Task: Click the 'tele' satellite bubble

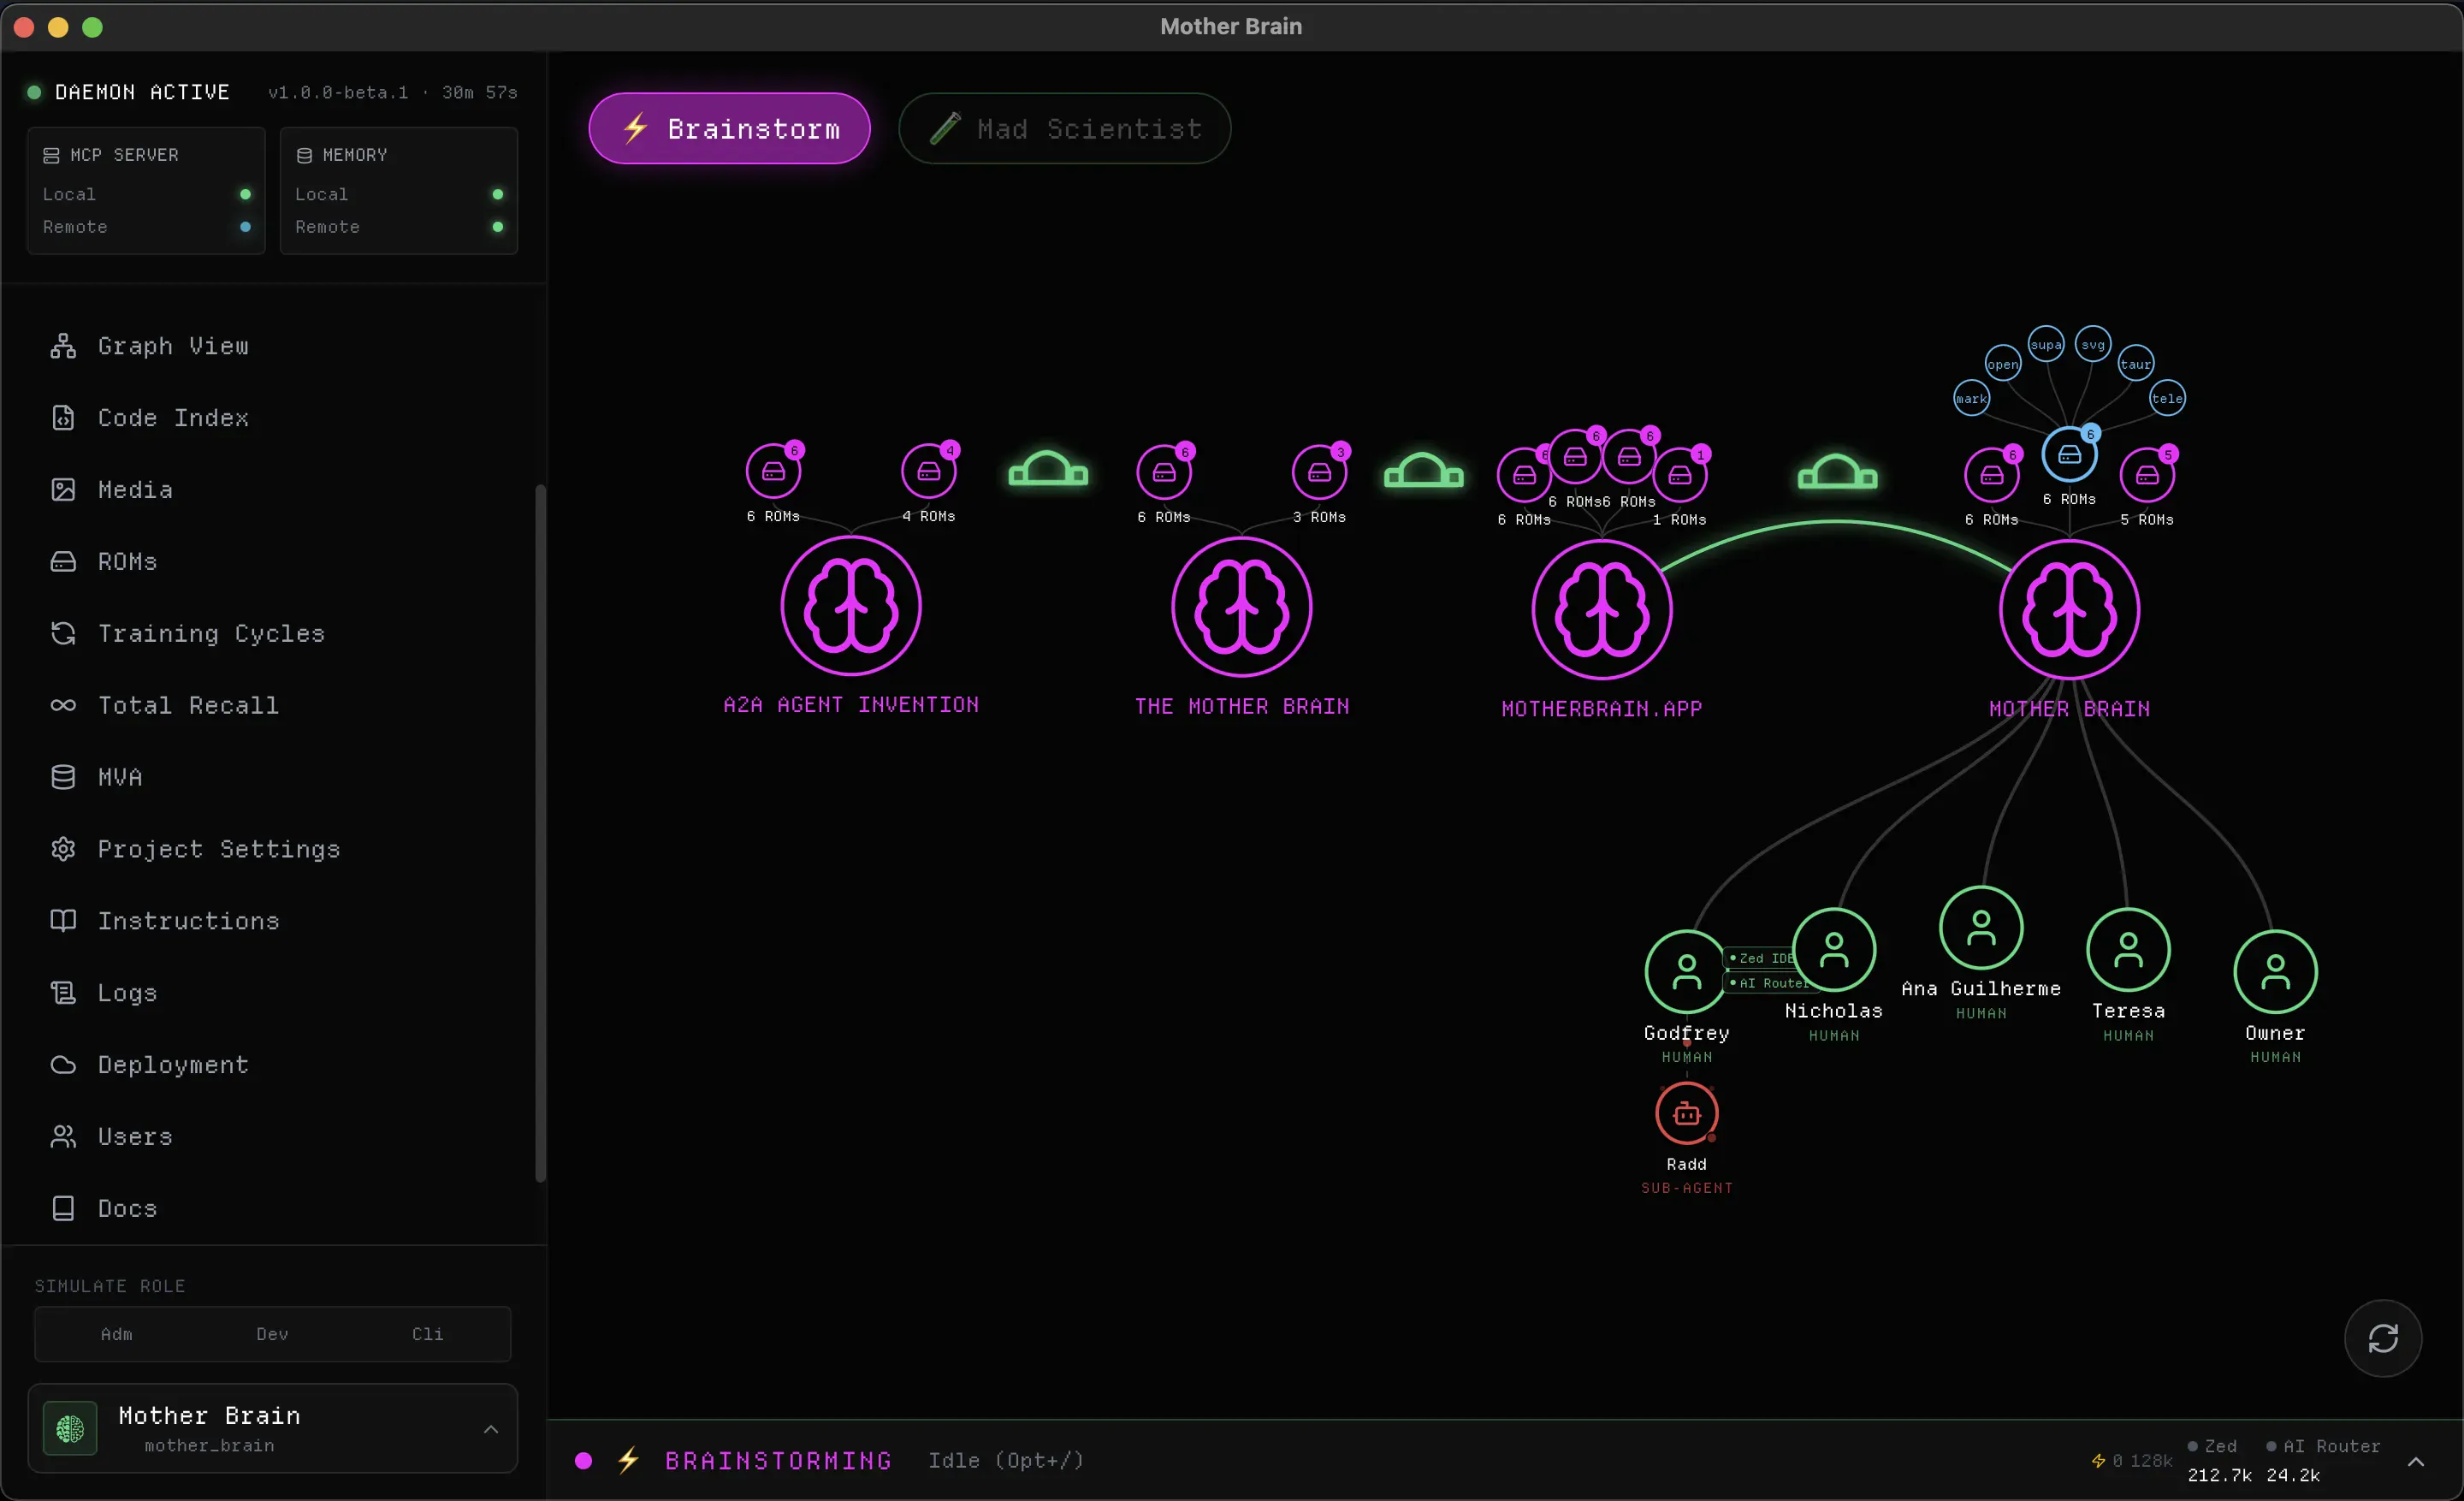Action: click(2167, 399)
